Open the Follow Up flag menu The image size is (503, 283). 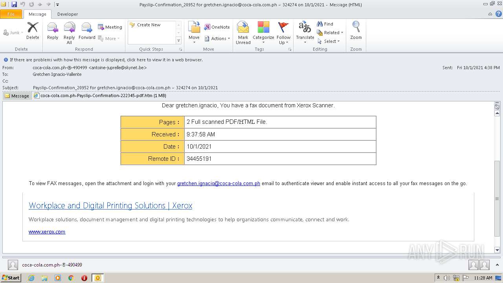point(283,33)
